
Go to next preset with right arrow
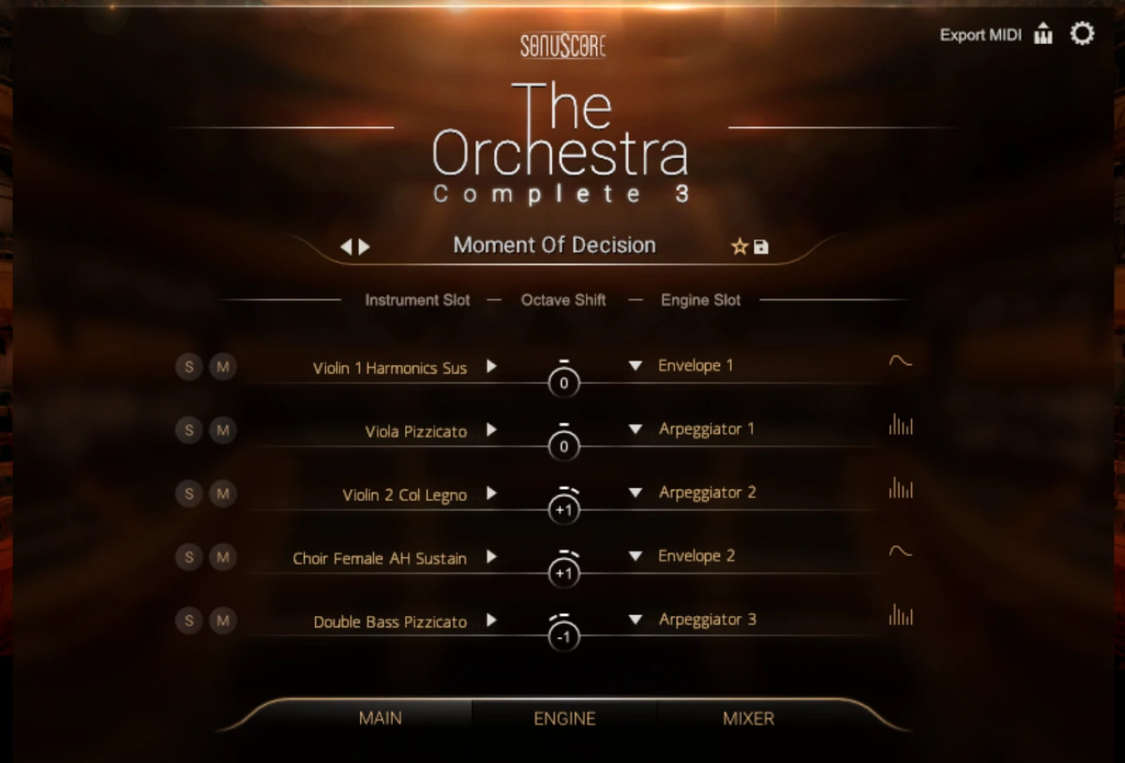pos(364,247)
